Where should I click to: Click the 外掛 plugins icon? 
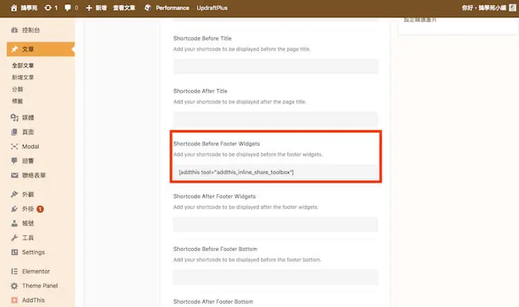15,209
